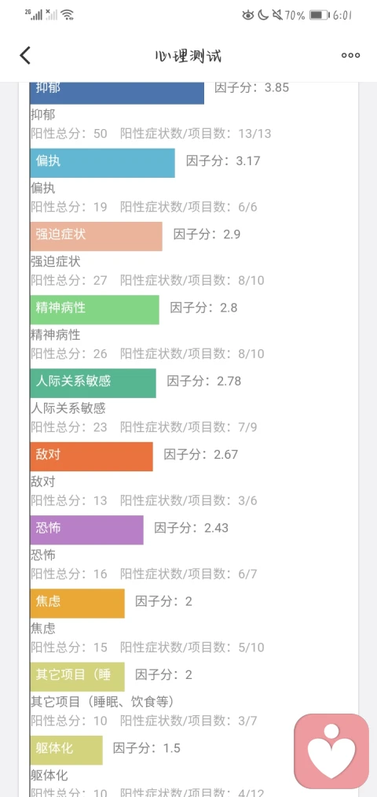Select the 敌对 orange bar

tap(91, 456)
